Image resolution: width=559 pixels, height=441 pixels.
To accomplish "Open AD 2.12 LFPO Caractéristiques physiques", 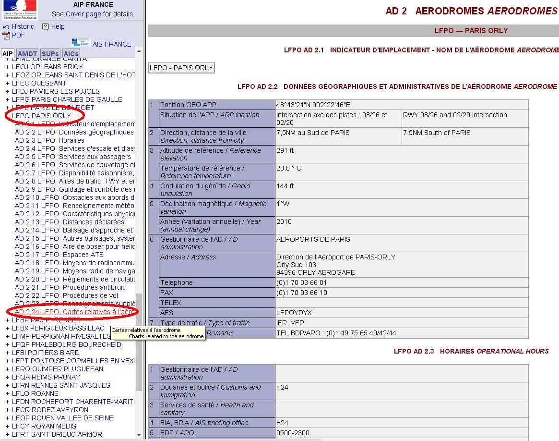I will pos(74,214).
